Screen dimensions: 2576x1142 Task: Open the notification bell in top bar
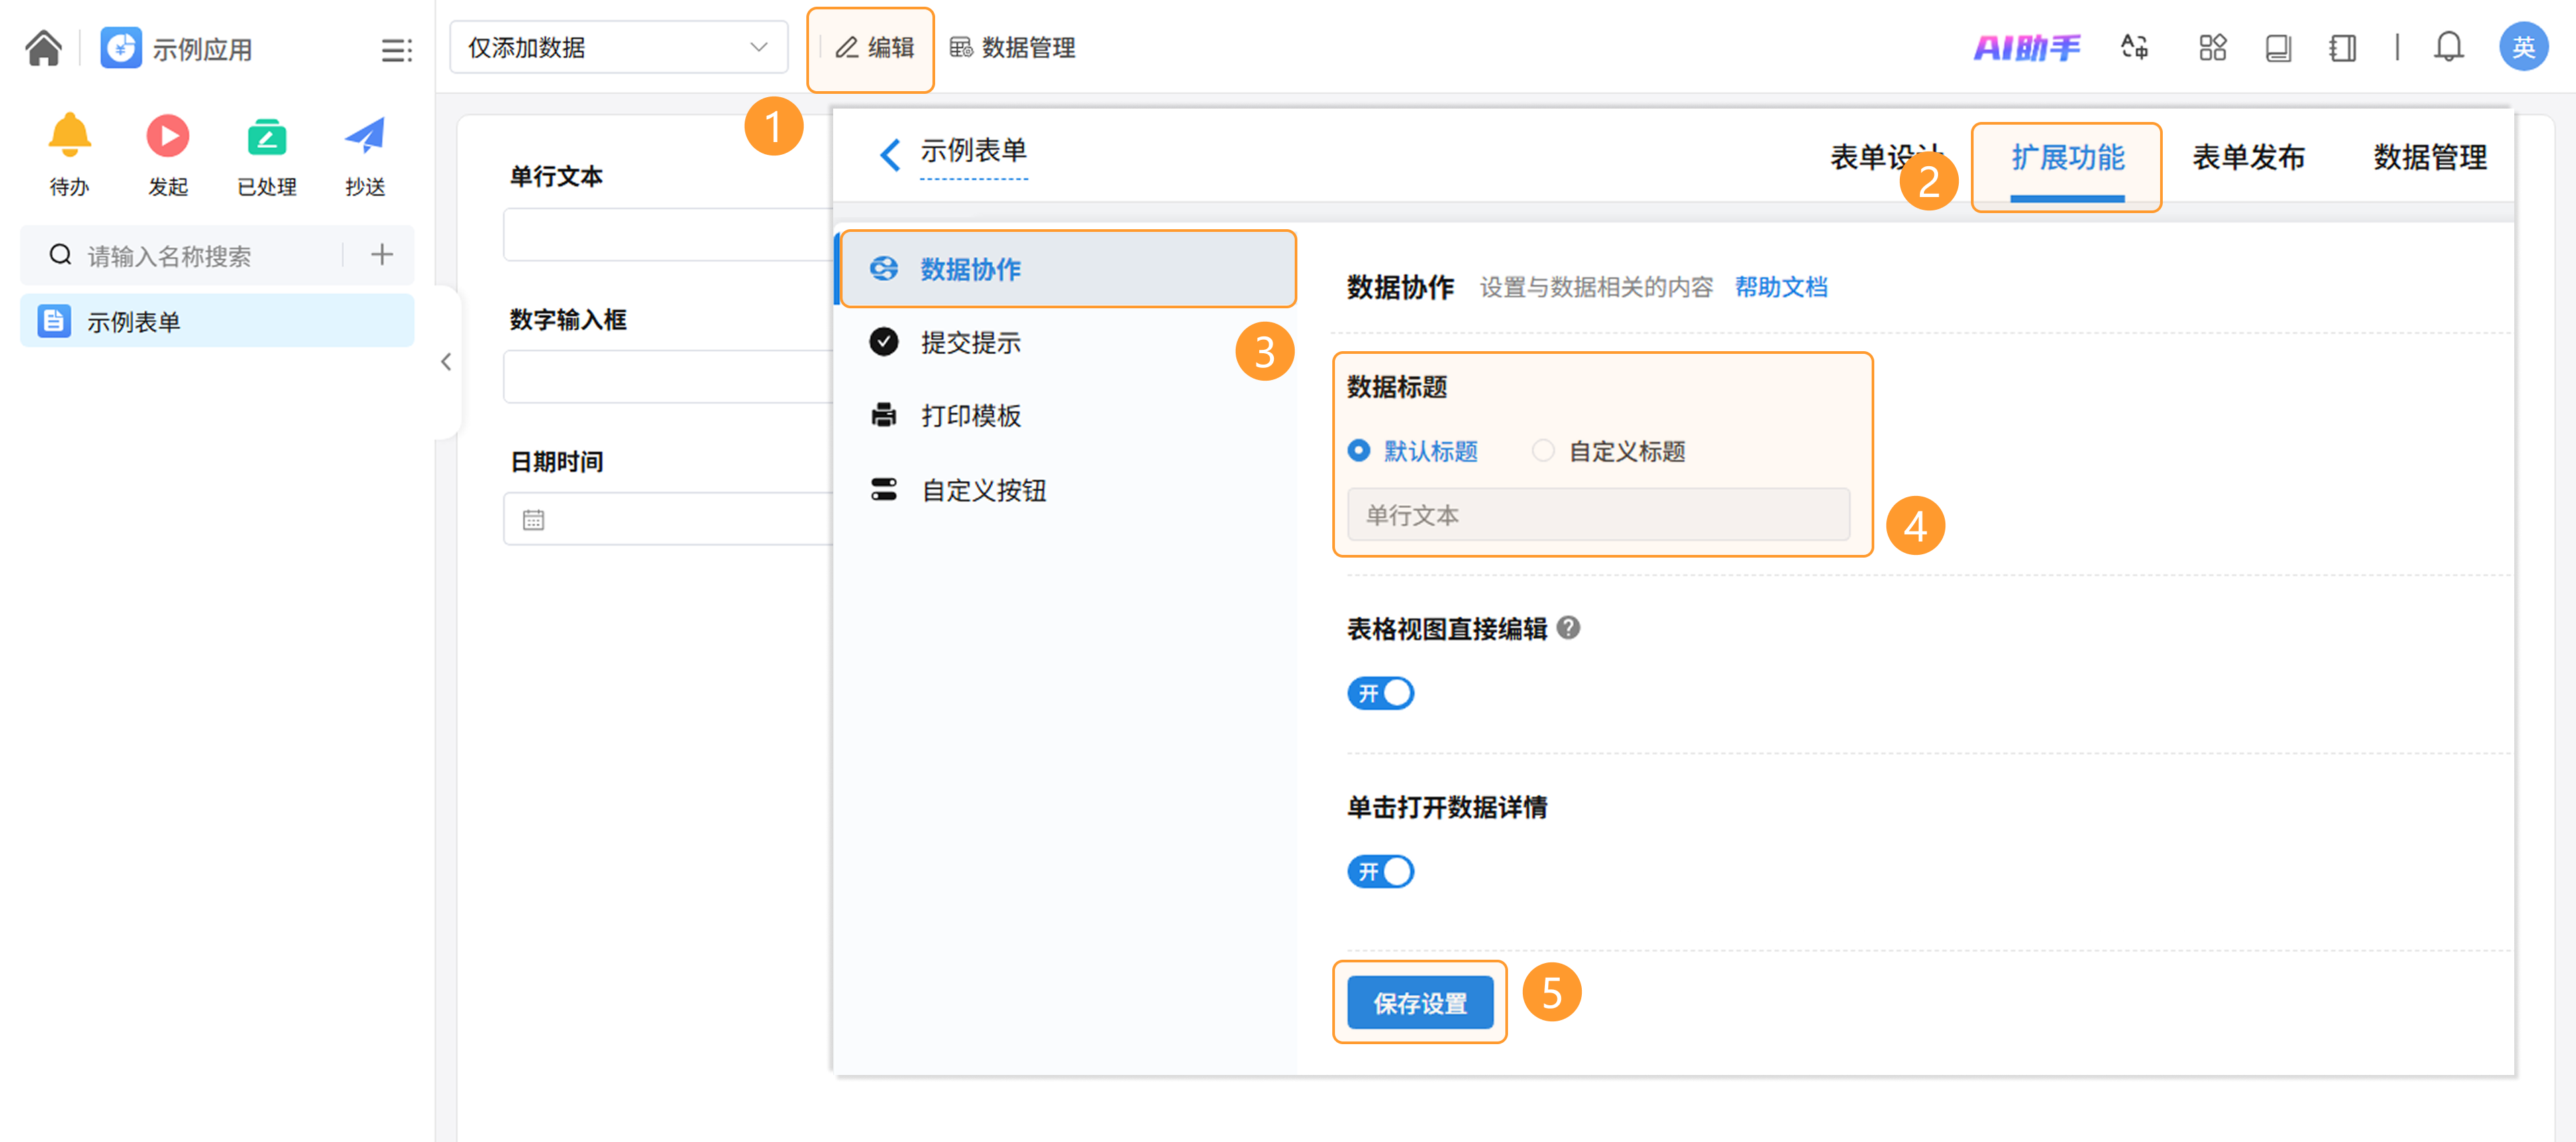point(2447,47)
